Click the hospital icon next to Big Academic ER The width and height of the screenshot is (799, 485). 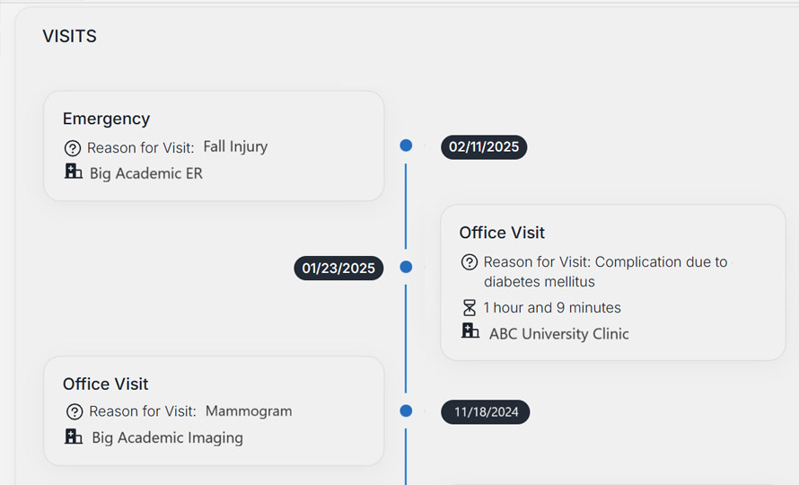74,172
